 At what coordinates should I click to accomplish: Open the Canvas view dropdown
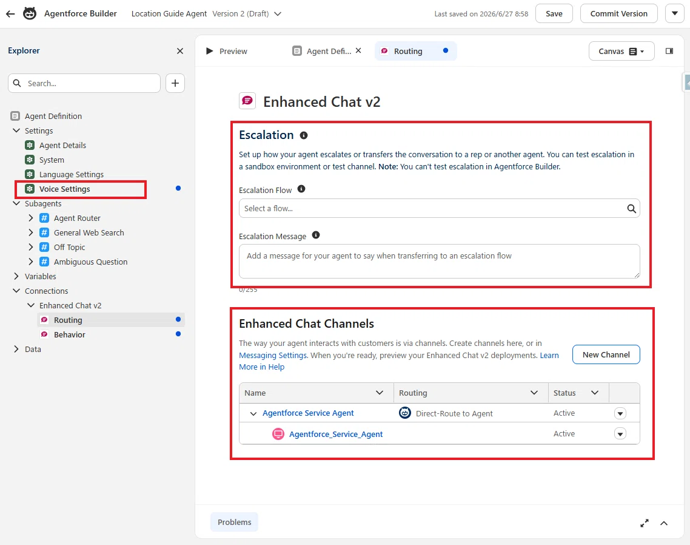click(x=621, y=51)
